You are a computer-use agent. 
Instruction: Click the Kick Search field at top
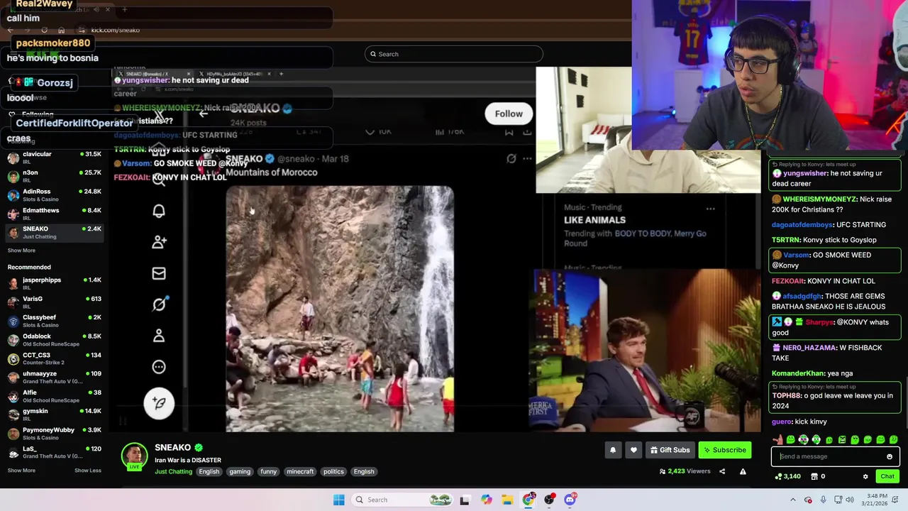(454, 54)
